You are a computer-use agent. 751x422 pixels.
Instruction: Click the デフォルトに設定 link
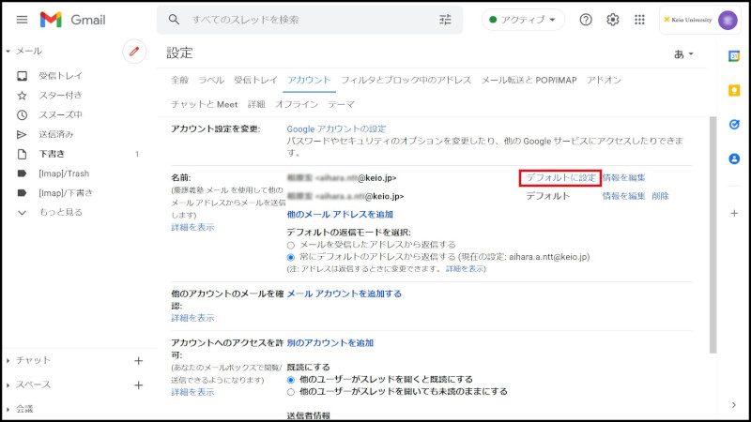[560, 177]
